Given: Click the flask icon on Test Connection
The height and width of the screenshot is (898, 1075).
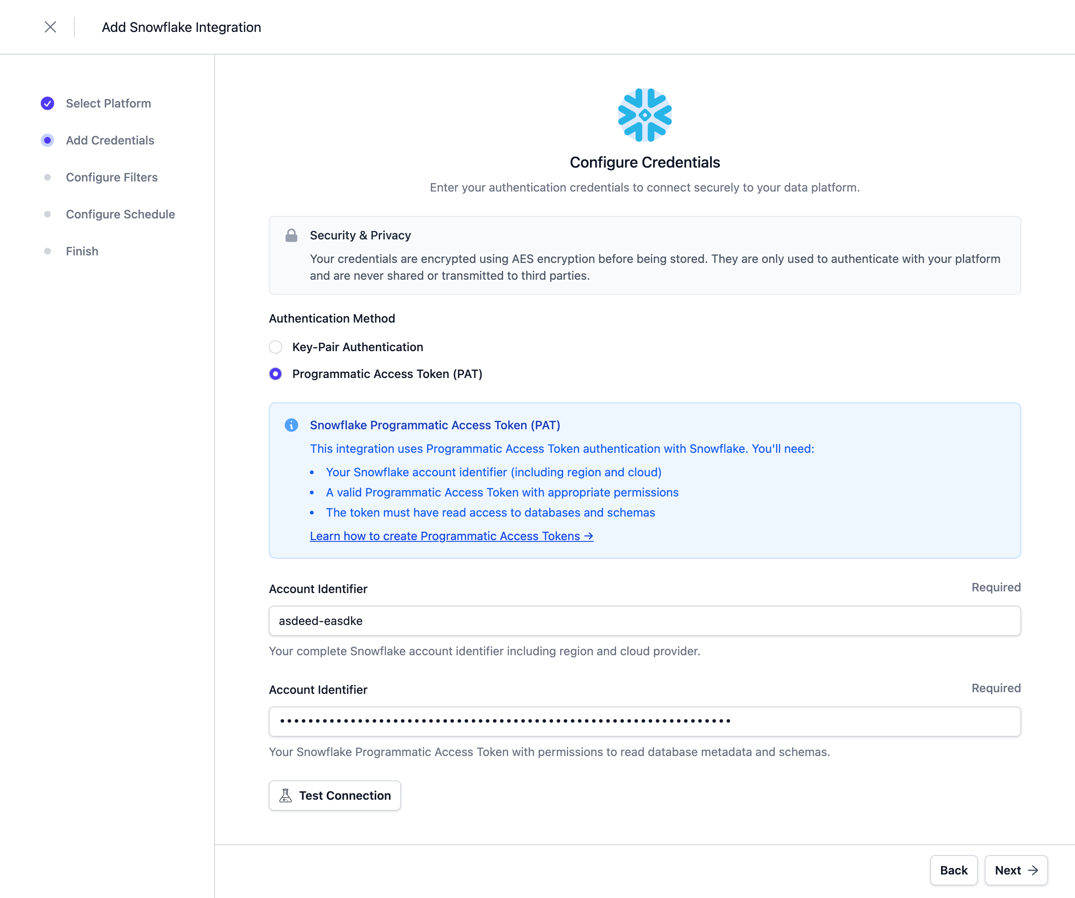Looking at the screenshot, I should tap(286, 795).
